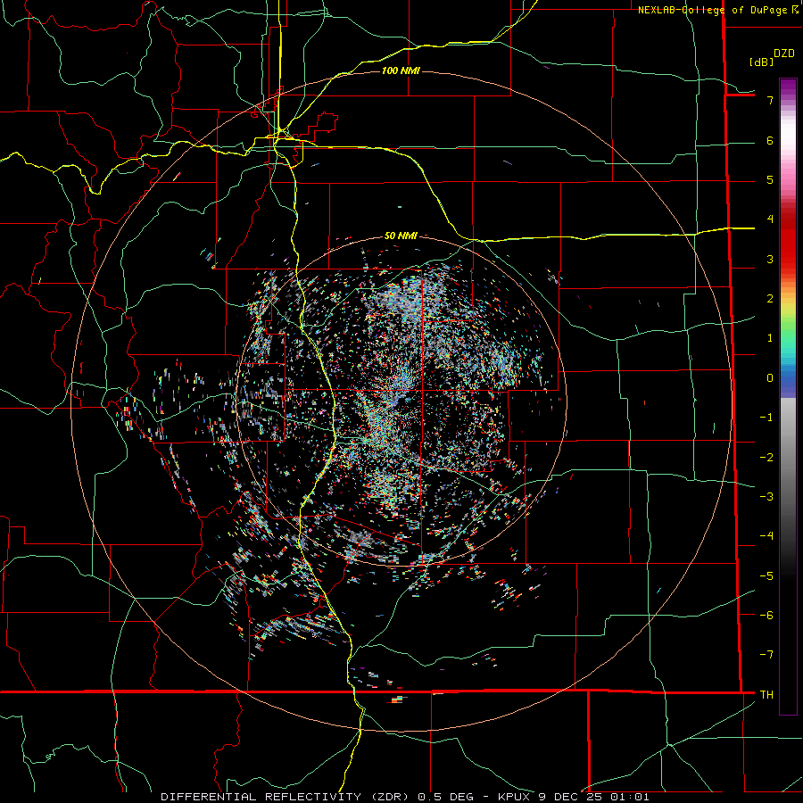This screenshot has width=803, height=803.
Task: Click the [dB] units label
Action: (761, 62)
